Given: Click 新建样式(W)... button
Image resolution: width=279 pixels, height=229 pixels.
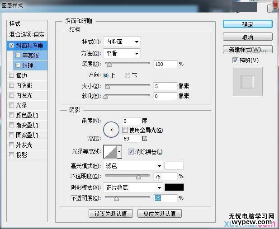Looking at the screenshot, I should [x=247, y=50].
